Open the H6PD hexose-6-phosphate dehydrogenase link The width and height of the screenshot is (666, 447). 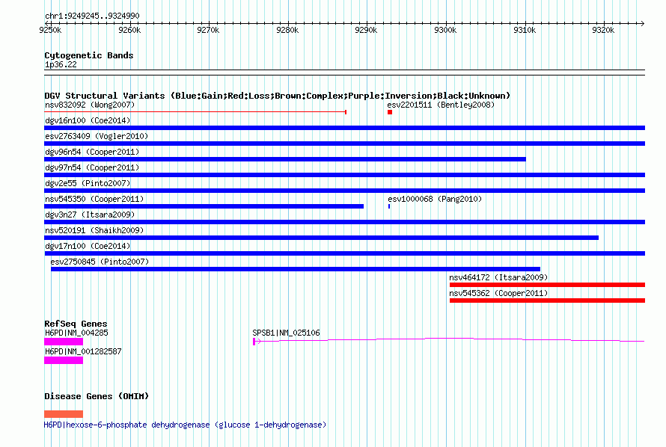click(x=185, y=425)
